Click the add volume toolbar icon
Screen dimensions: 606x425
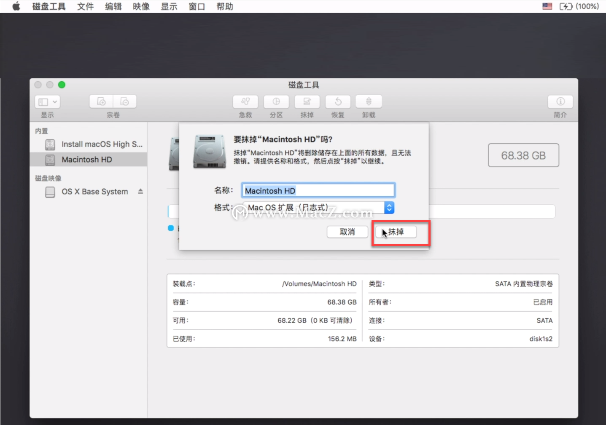pos(101,102)
